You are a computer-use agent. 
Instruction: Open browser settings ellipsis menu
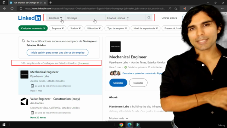pos(222,9)
